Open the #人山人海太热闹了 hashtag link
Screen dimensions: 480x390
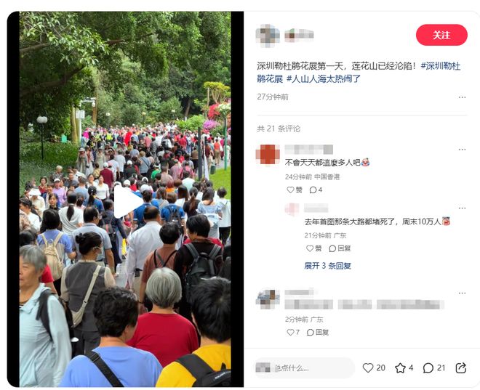click(324, 79)
